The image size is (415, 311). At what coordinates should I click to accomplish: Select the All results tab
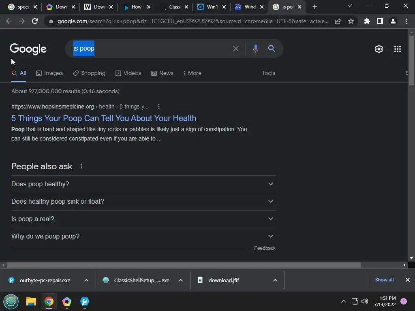tap(19, 73)
